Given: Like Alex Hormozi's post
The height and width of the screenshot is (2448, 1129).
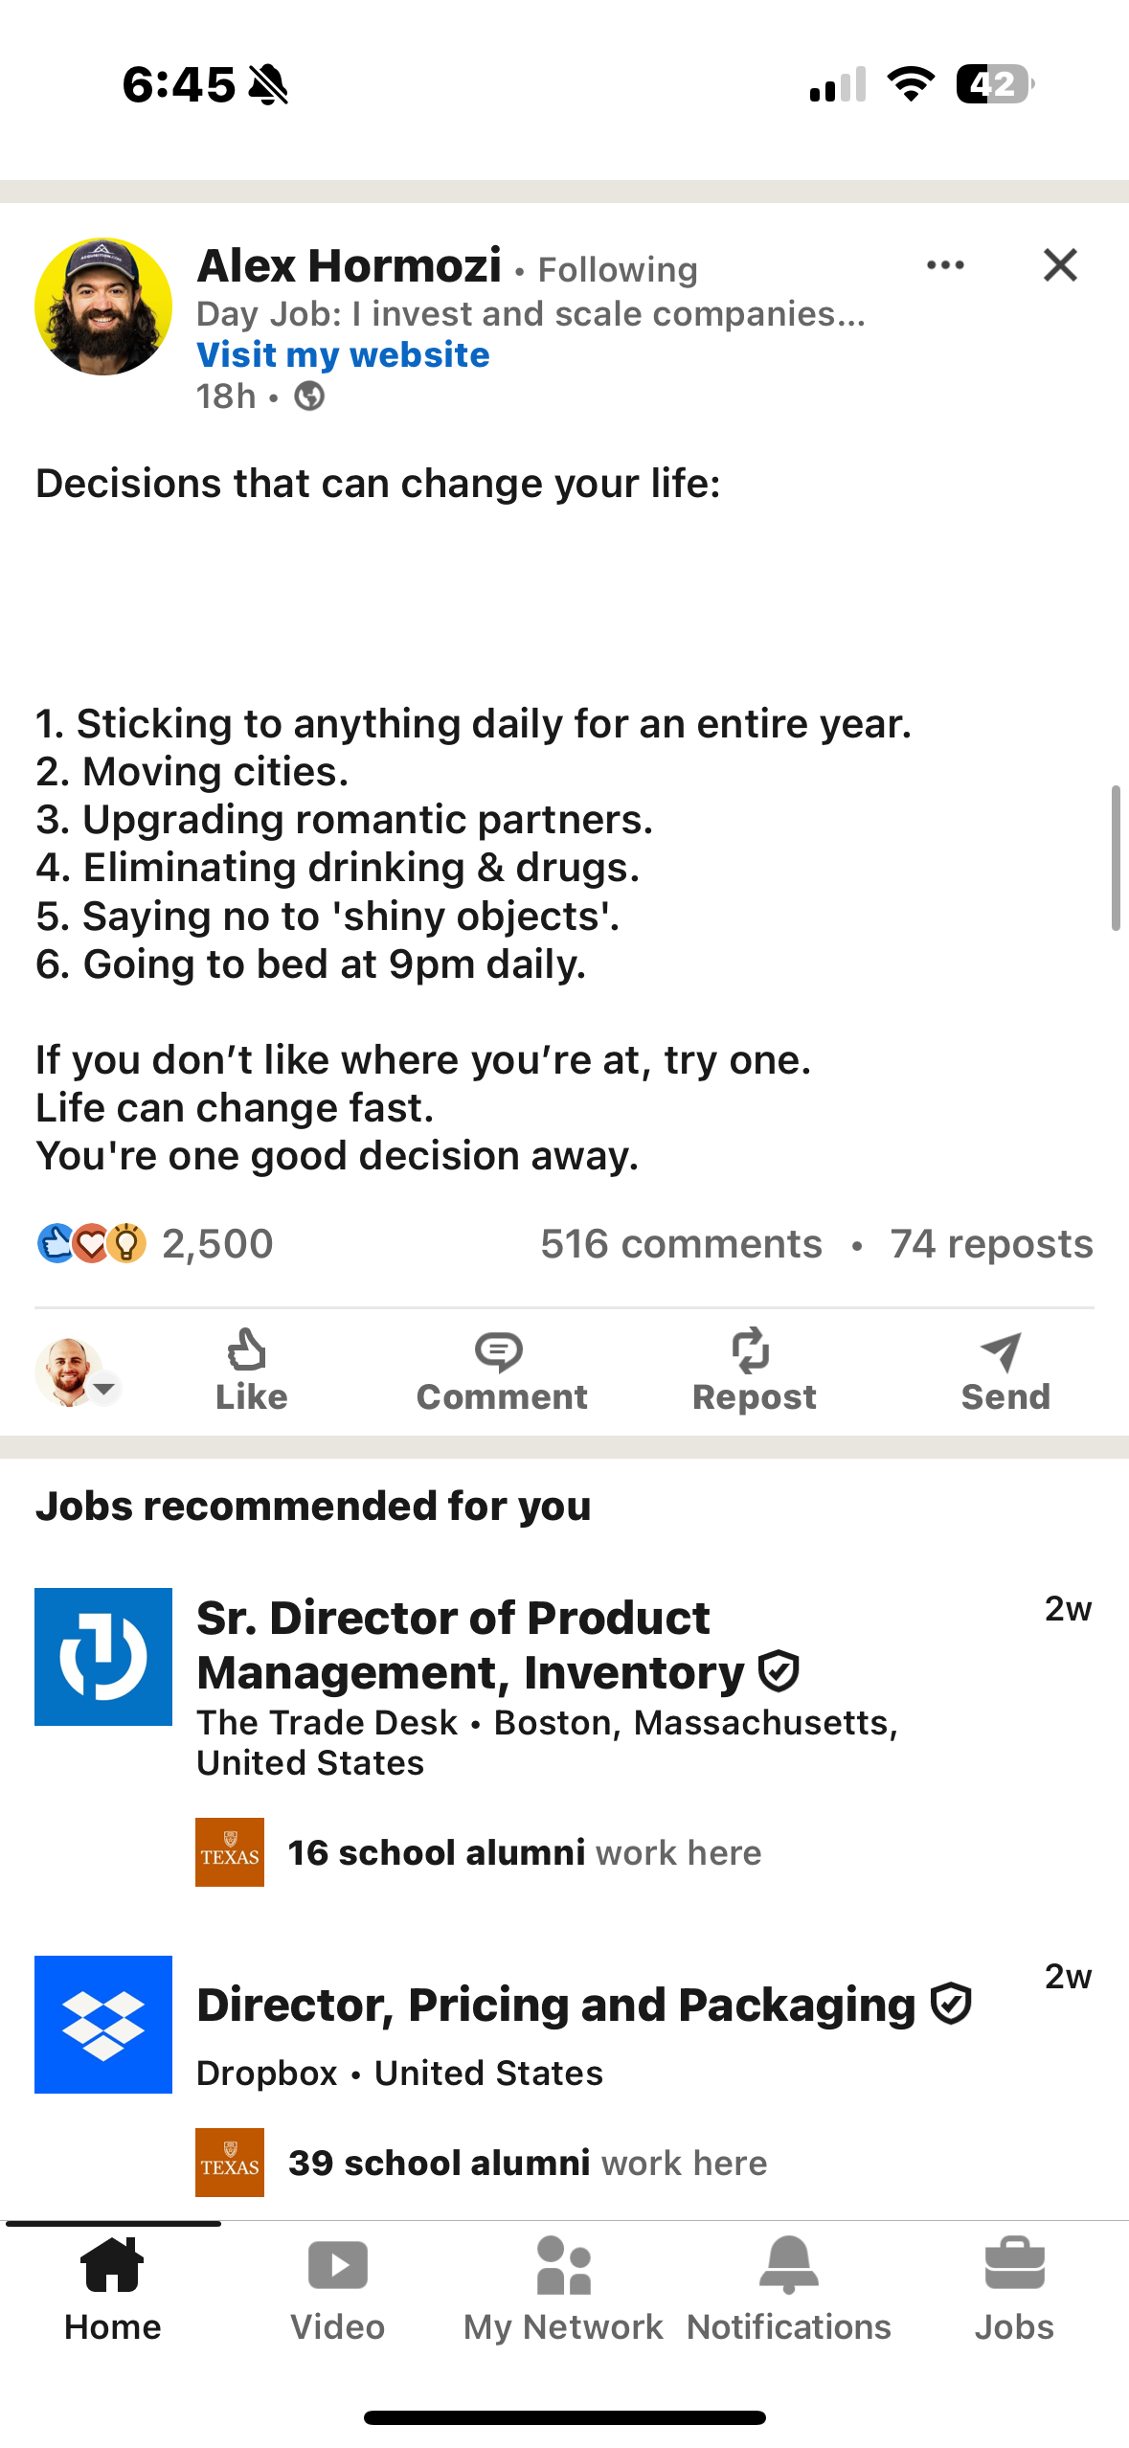Looking at the screenshot, I should pyautogui.click(x=251, y=1371).
